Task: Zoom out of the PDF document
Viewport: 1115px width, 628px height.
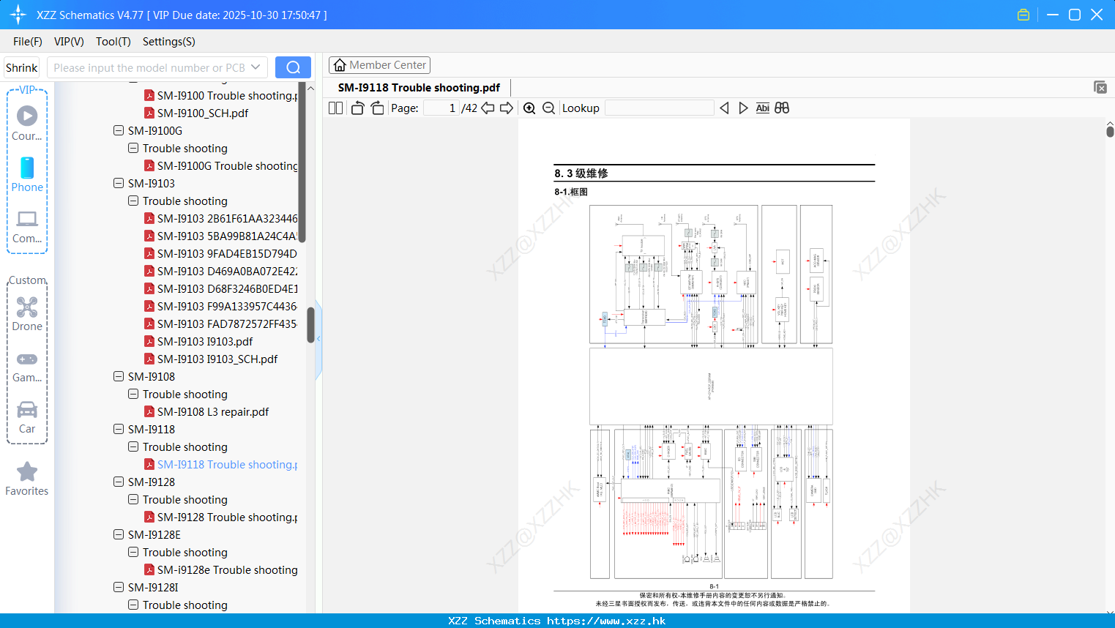Action: pos(549,108)
